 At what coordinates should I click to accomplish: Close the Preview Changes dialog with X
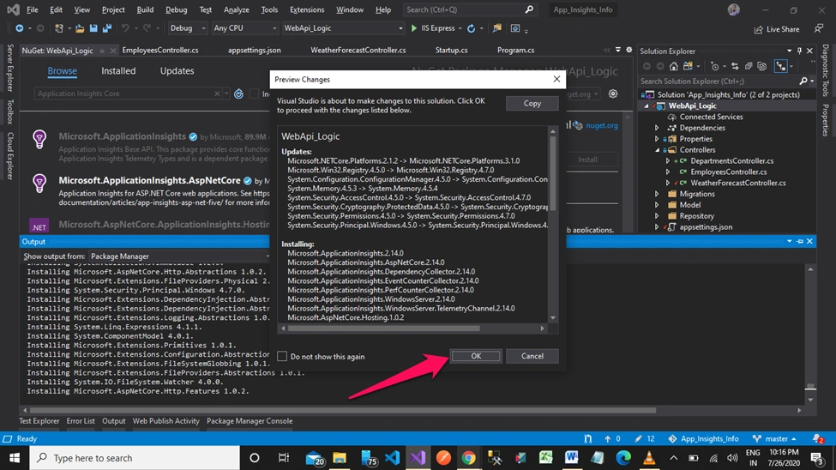tap(556, 79)
